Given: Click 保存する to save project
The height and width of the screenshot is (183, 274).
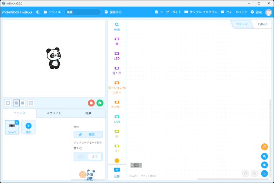Looking at the screenshot, I should [113, 12].
